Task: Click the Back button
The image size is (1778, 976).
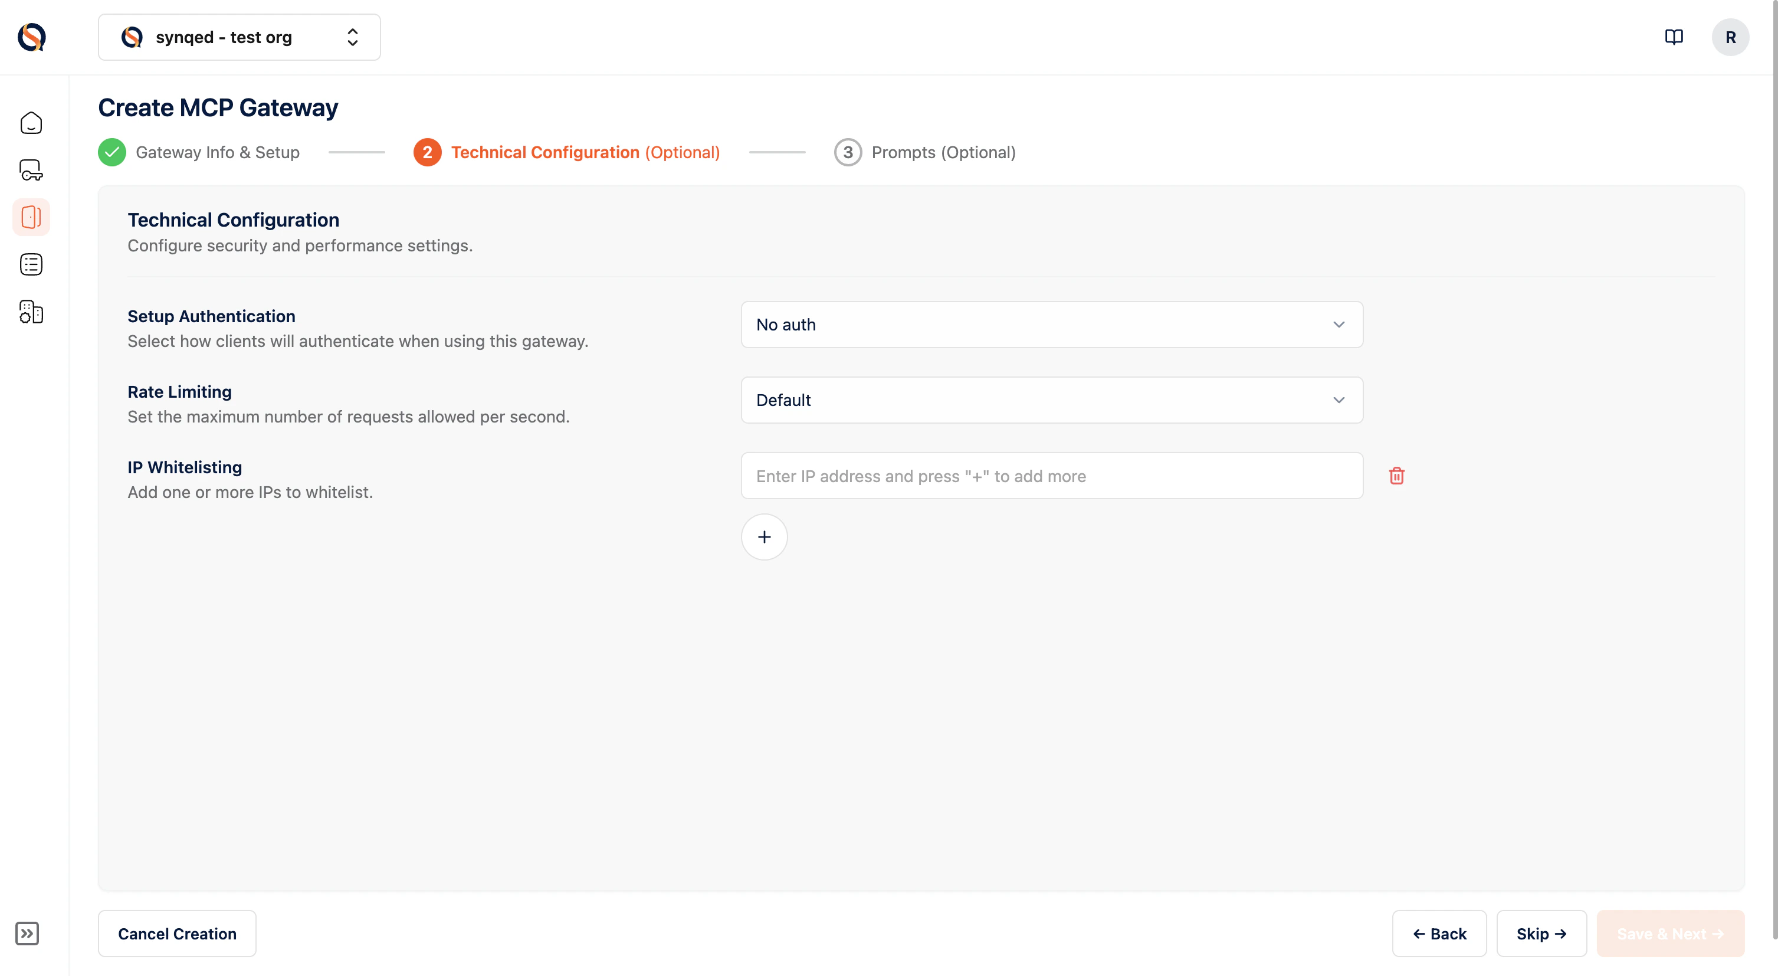Action: [1439, 933]
